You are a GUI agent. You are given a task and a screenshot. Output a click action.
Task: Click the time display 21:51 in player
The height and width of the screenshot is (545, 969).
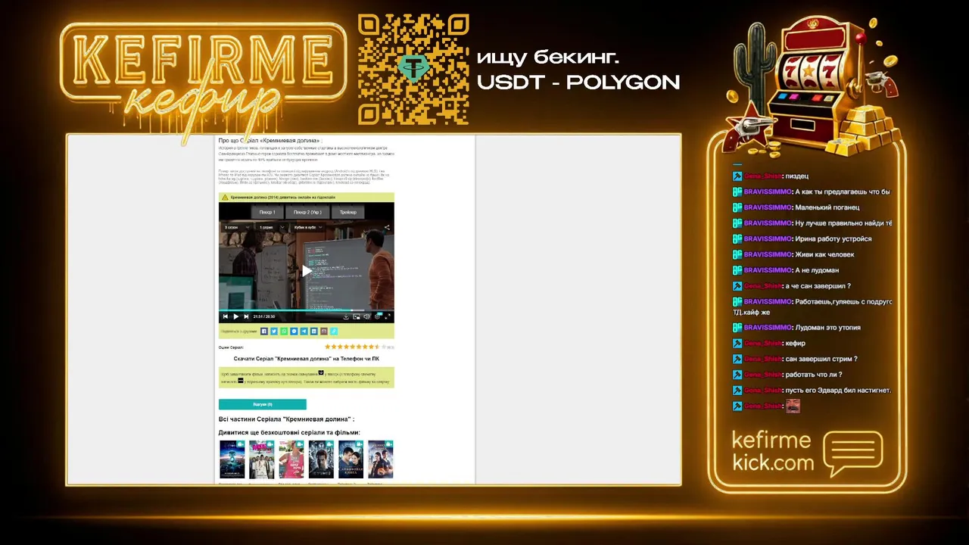pos(258,316)
